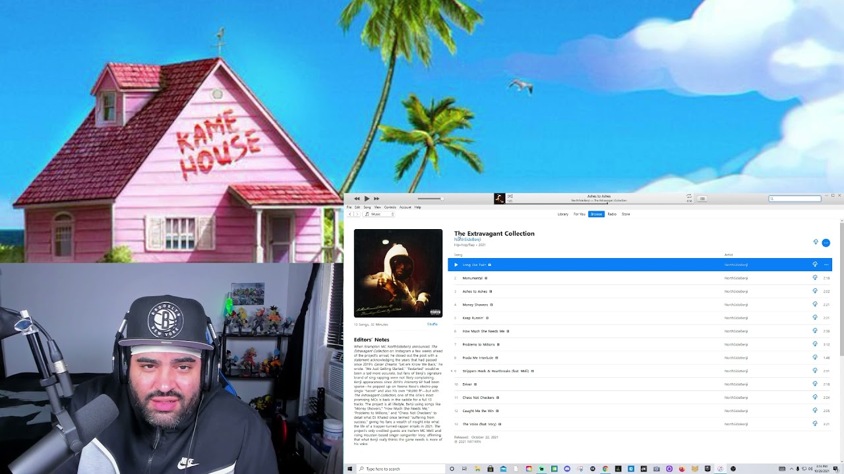Toggle the repeat icon in now-playing display
This screenshot has width=844, height=474.
pyautogui.click(x=689, y=196)
